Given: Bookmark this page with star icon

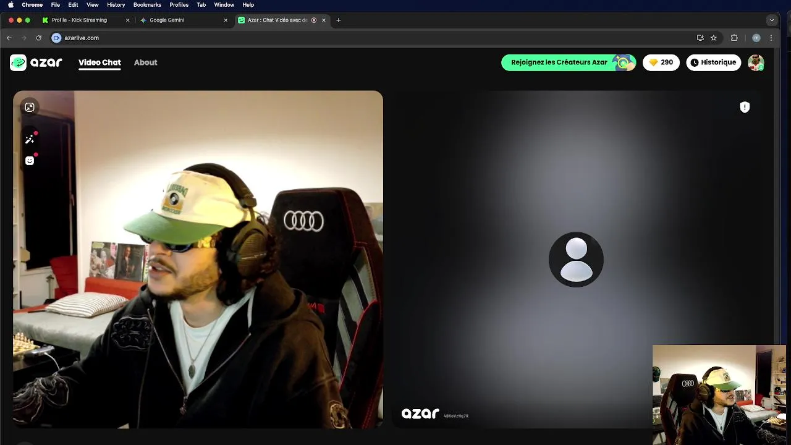Looking at the screenshot, I should pos(713,38).
